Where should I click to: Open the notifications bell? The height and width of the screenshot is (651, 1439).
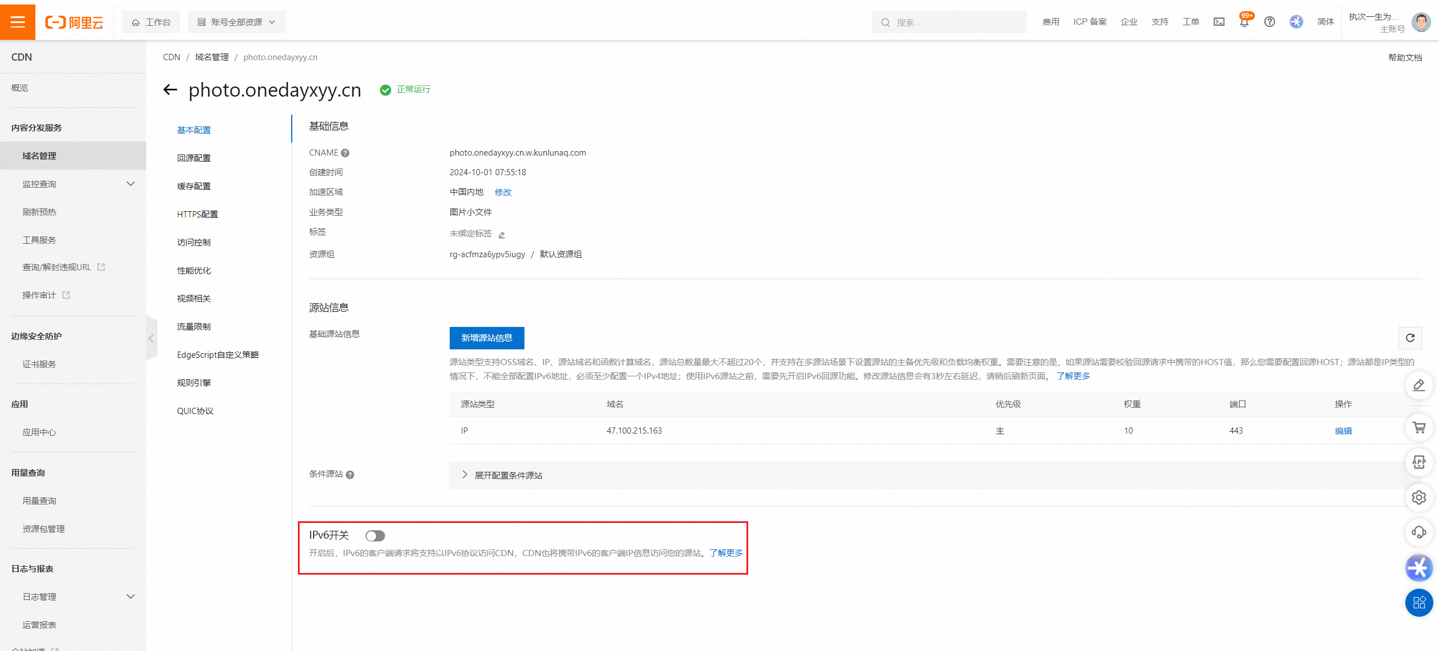point(1244,22)
